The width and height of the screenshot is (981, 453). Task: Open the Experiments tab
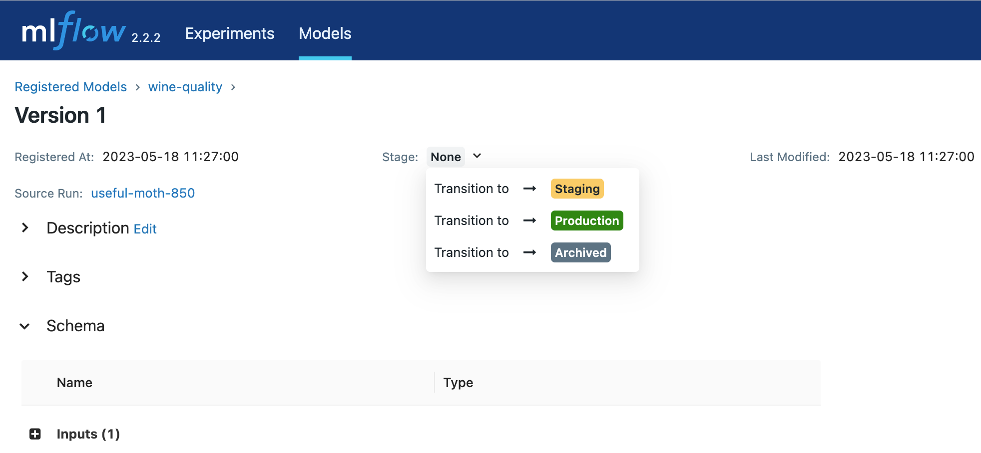pyautogui.click(x=229, y=33)
